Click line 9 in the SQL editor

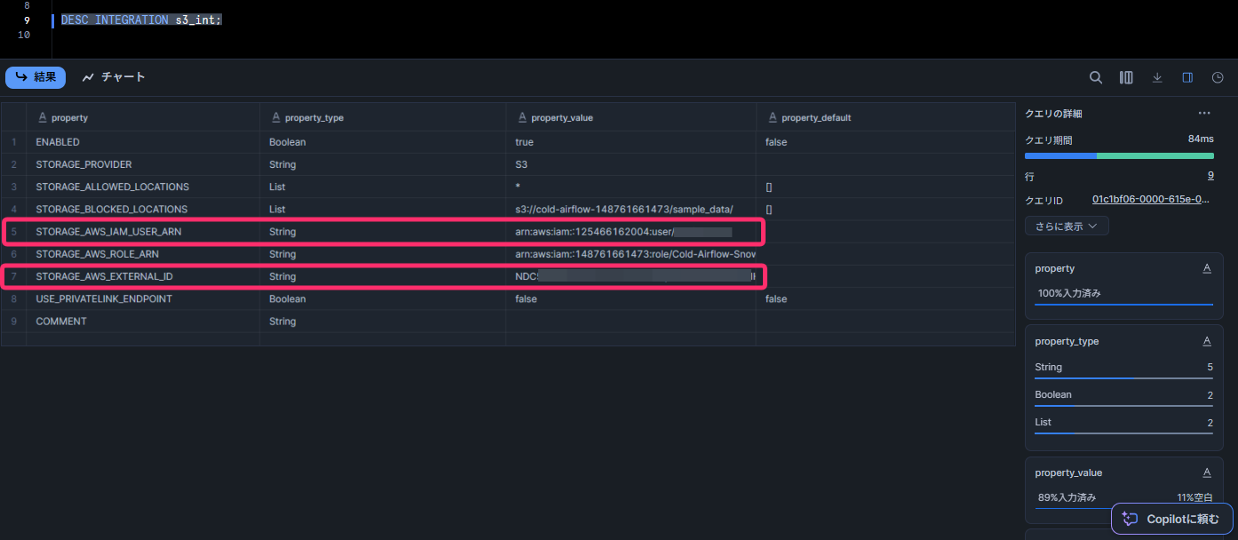(141, 20)
